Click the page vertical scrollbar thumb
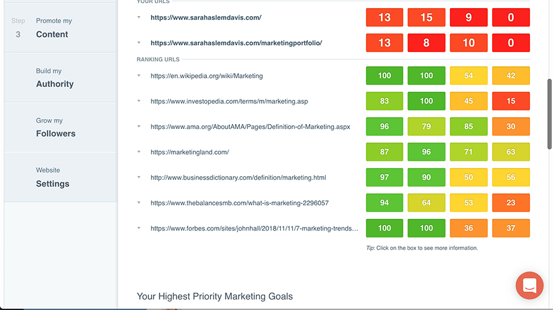Viewport: 553px width, 310px height. 549,114
